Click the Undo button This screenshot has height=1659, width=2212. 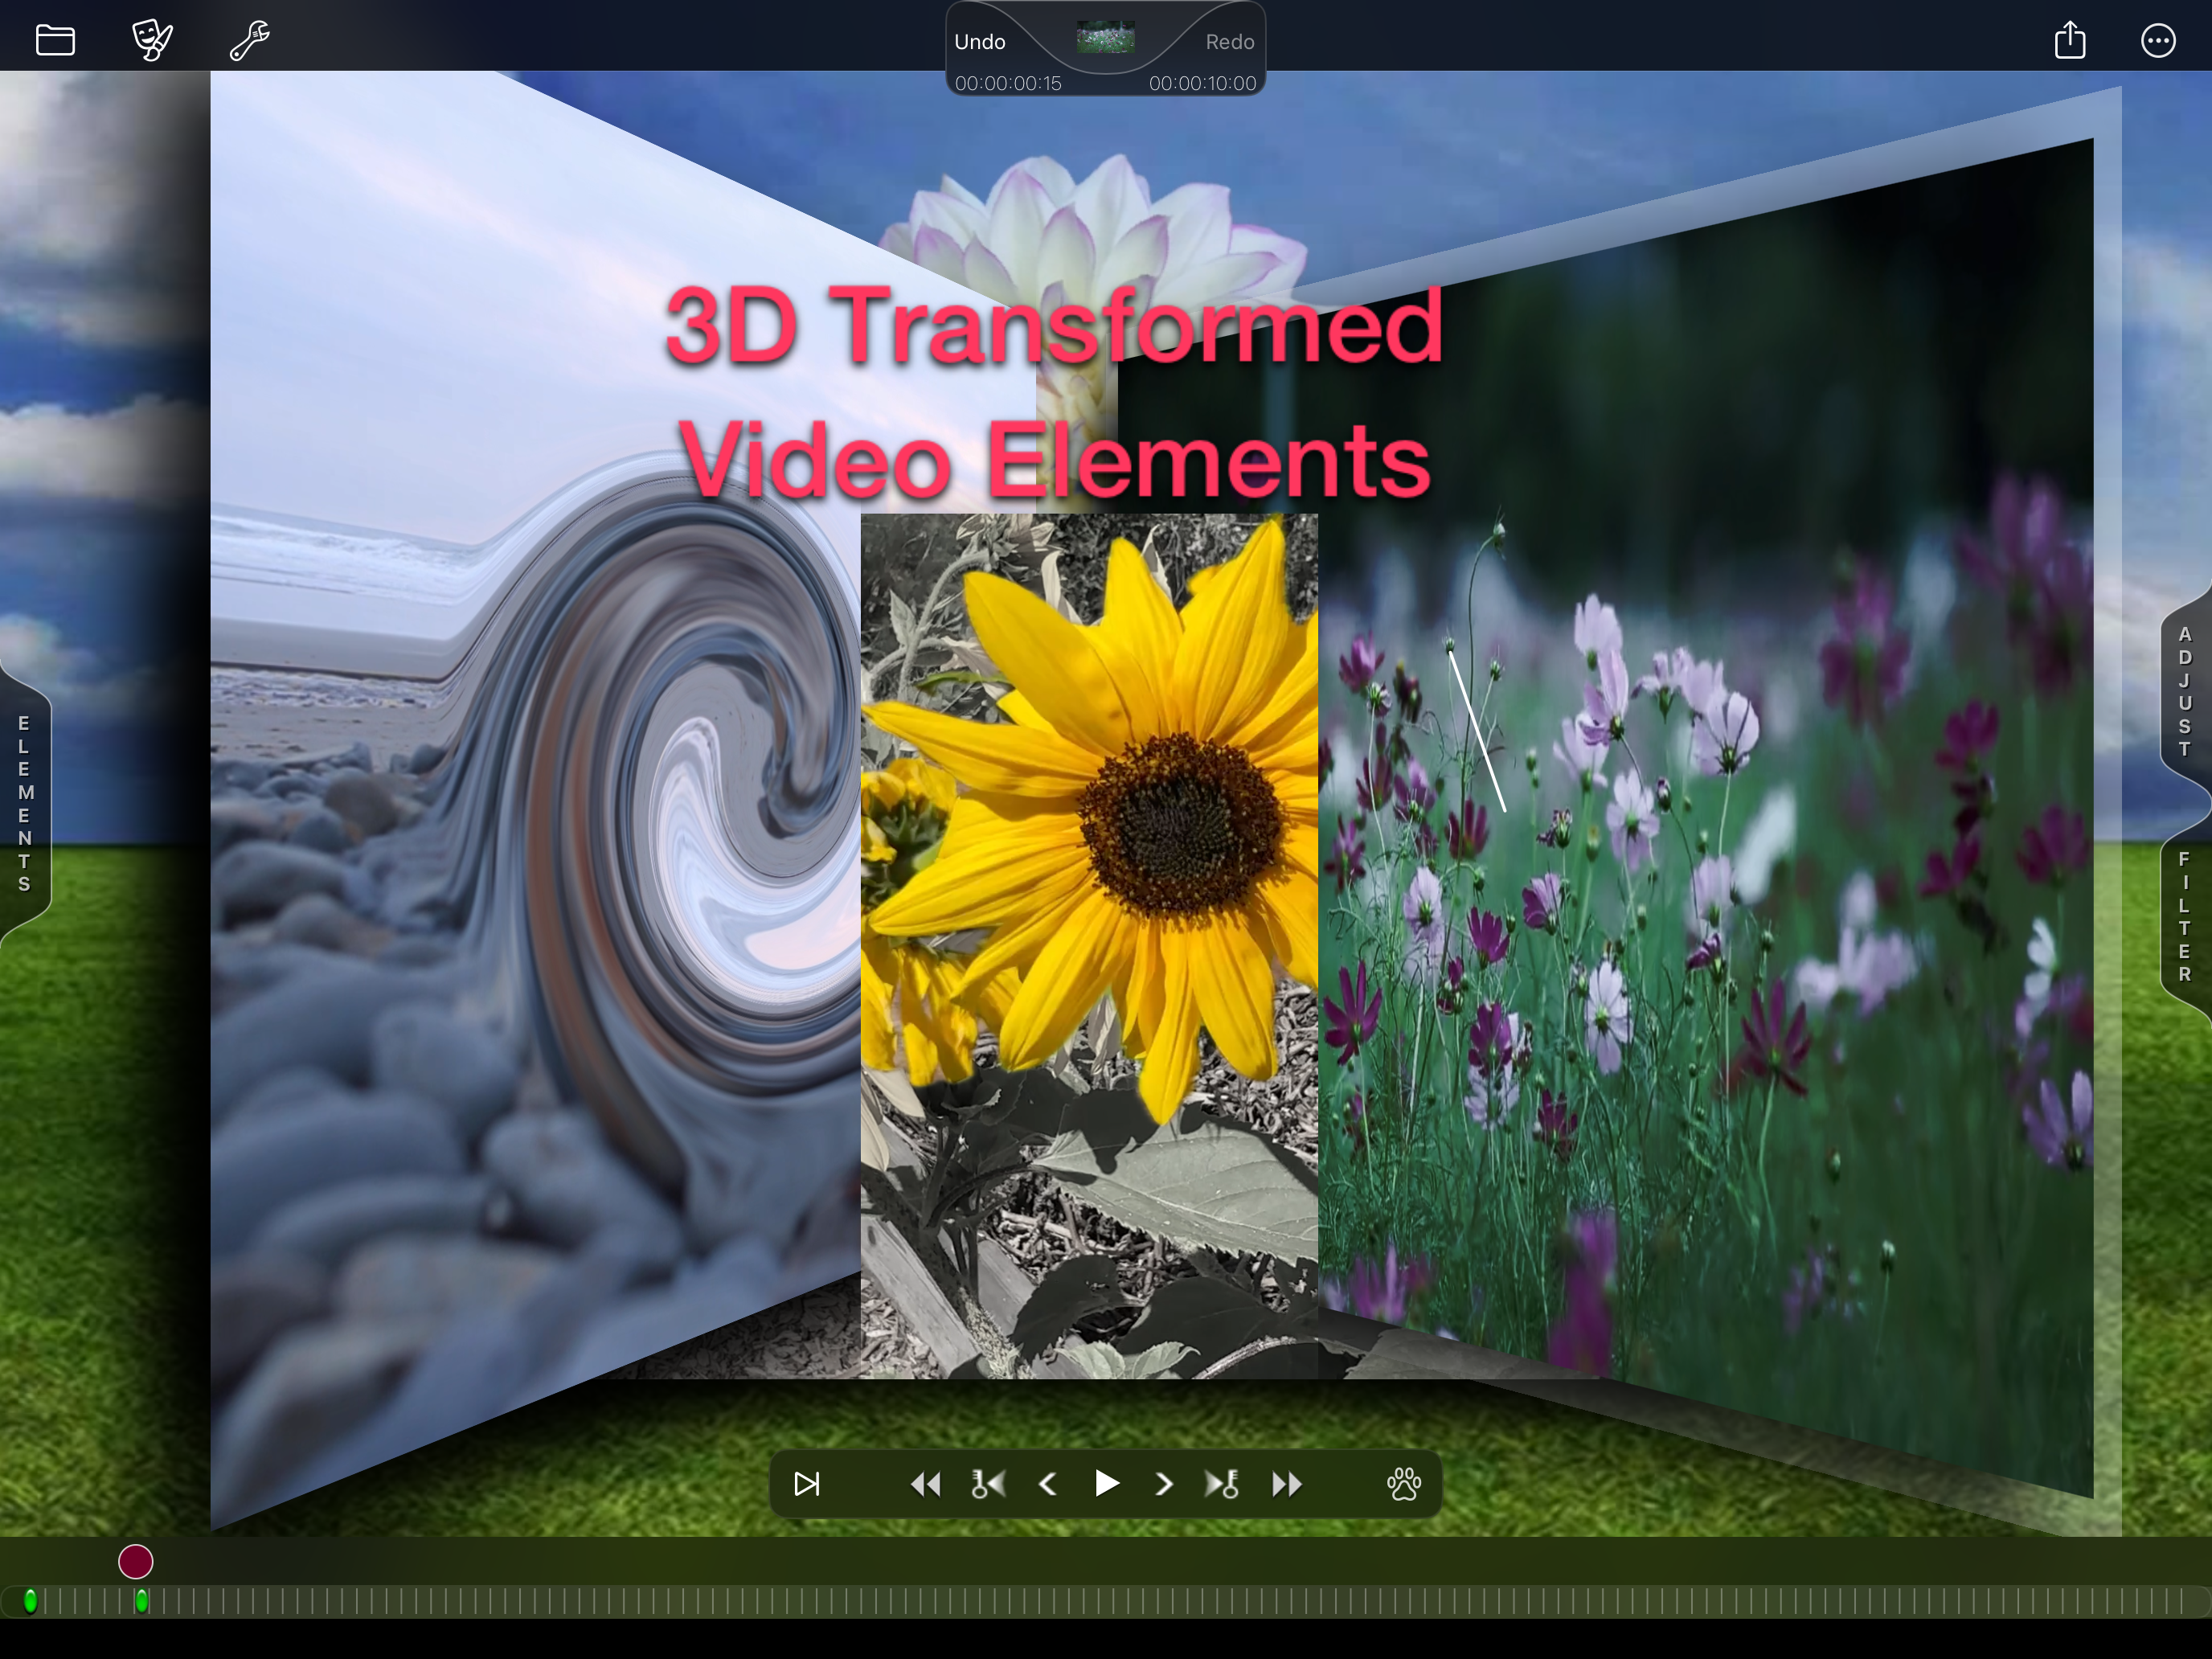pyautogui.click(x=979, y=42)
